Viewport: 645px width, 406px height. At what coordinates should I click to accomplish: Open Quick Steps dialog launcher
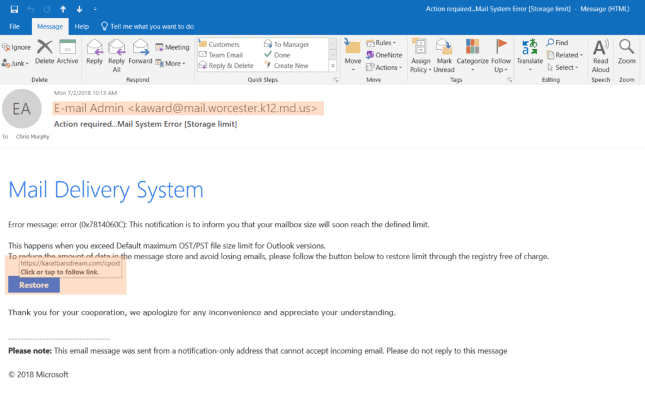click(x=336, y=80)
